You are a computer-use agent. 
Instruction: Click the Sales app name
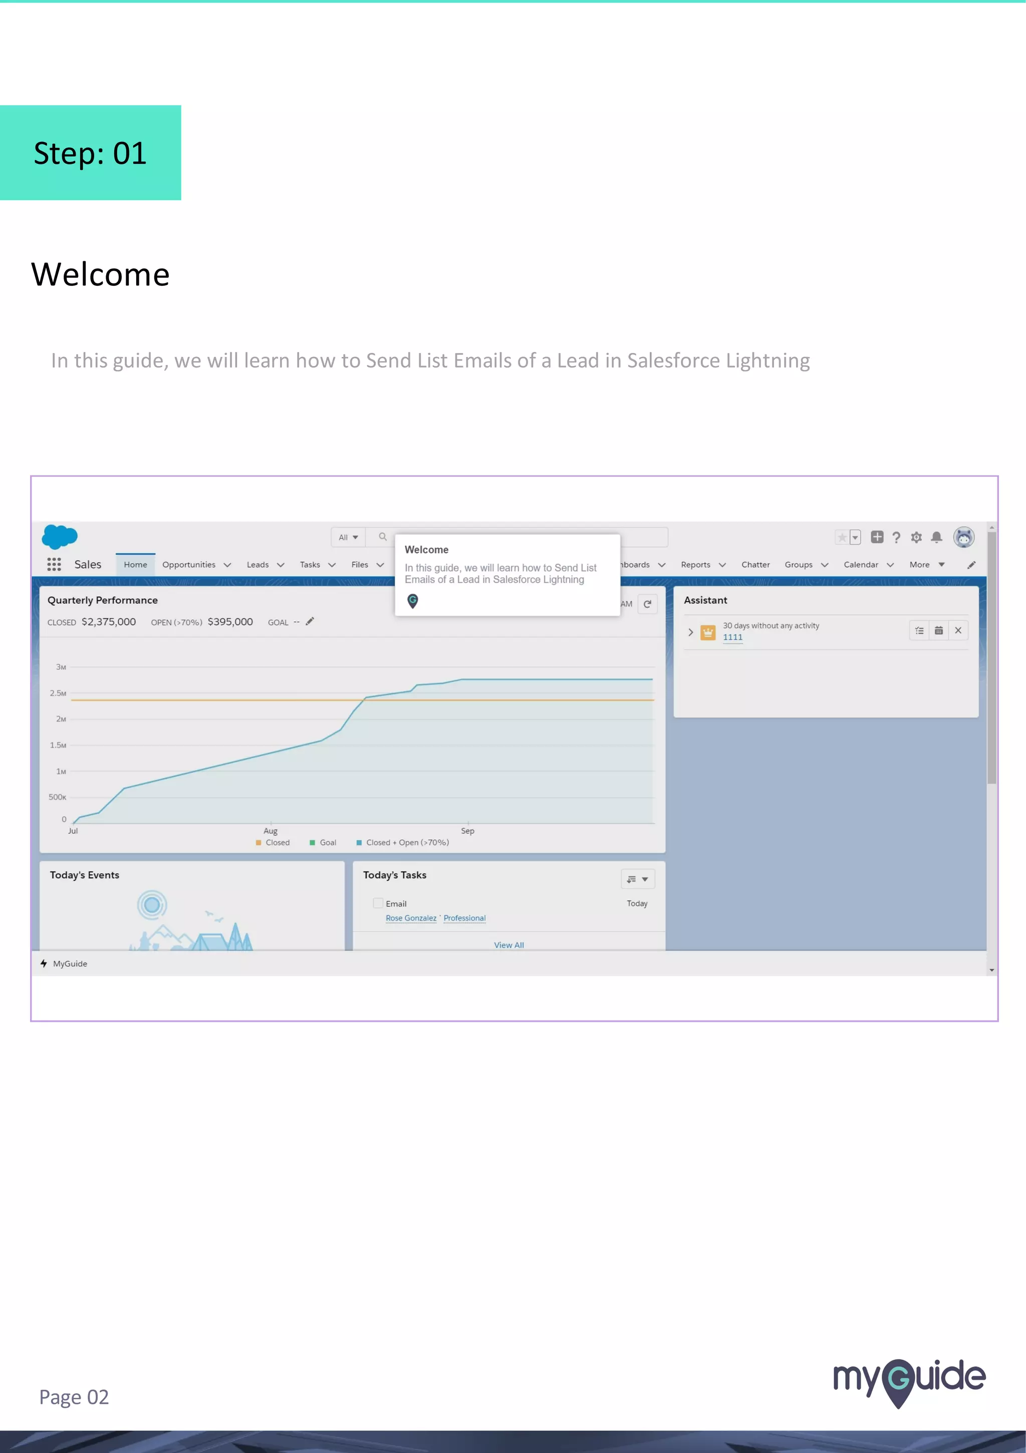pyautogui.click(x=88, y=565)
